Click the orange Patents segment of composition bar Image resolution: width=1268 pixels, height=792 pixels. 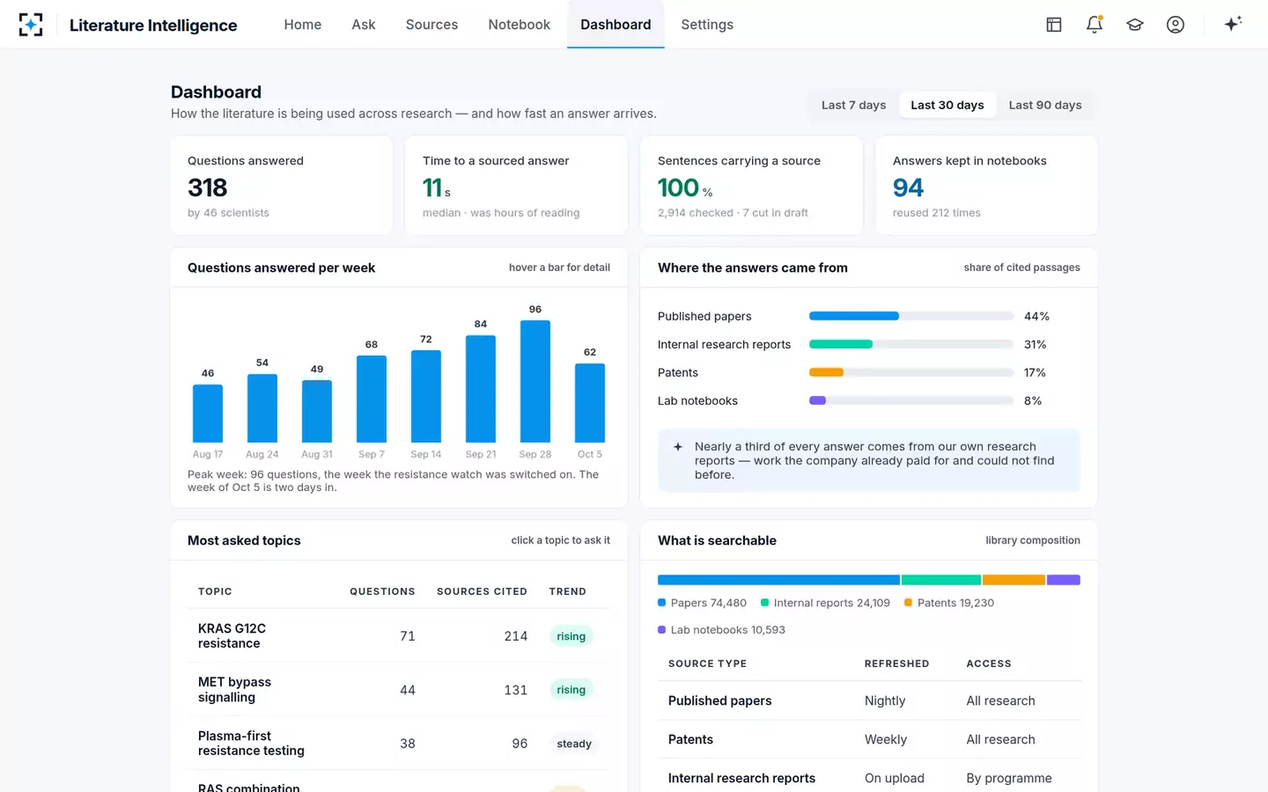click(x=1014, y=580)
